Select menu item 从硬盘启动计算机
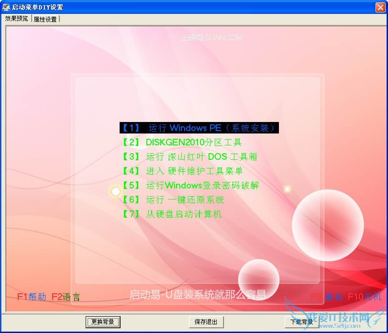This screenshot has width=388, height=333. (x=172, y=214)
